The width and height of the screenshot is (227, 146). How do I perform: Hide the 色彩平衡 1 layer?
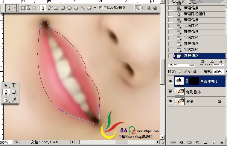[170, 81]
